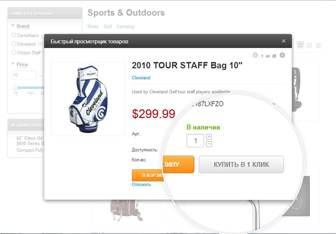Close the quick product viewer dialog
Image resolution: width=336 pixels, height=234 pixels.
coord(284,41)
